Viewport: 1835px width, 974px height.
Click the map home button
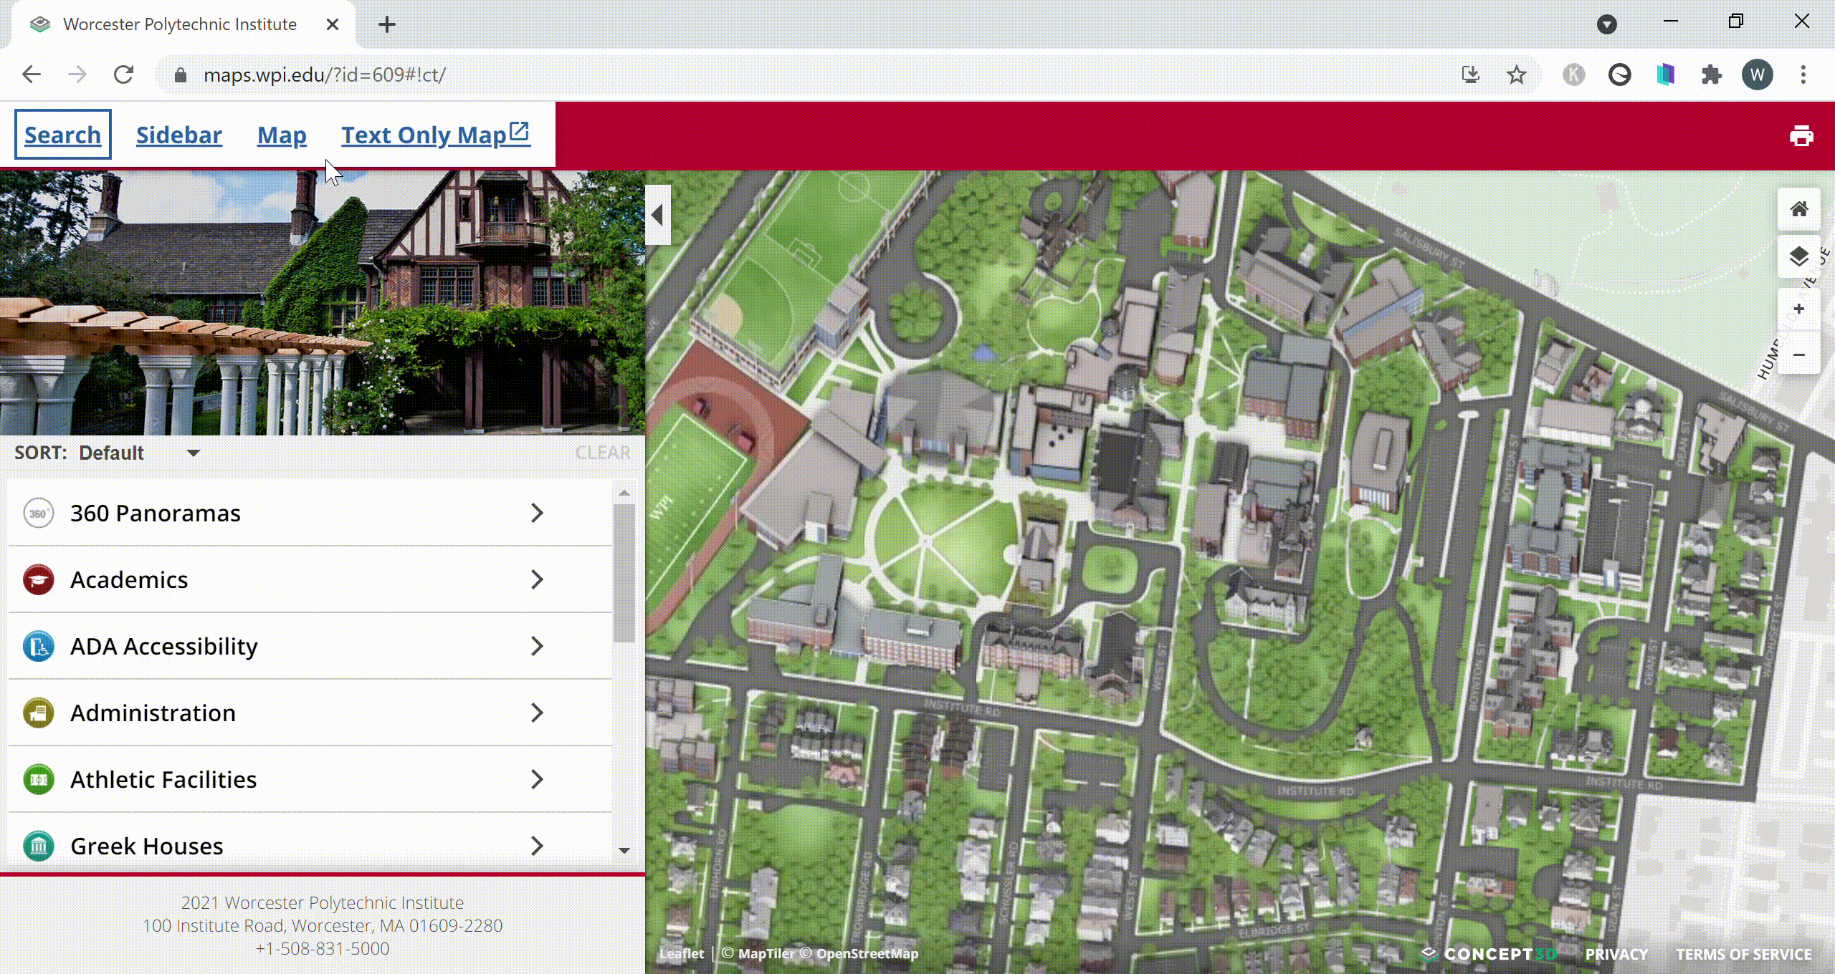coord(1798,209)
